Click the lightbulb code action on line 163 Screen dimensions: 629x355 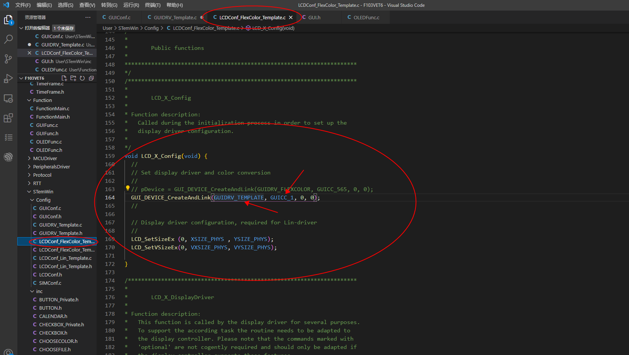[x=128, y=188]
